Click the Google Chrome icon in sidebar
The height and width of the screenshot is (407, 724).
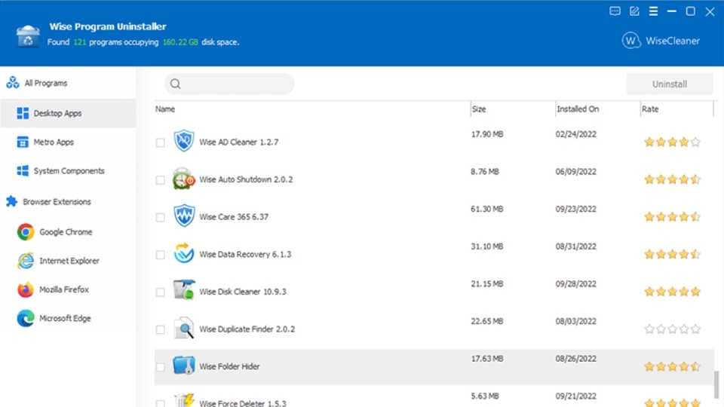[26, 231]
